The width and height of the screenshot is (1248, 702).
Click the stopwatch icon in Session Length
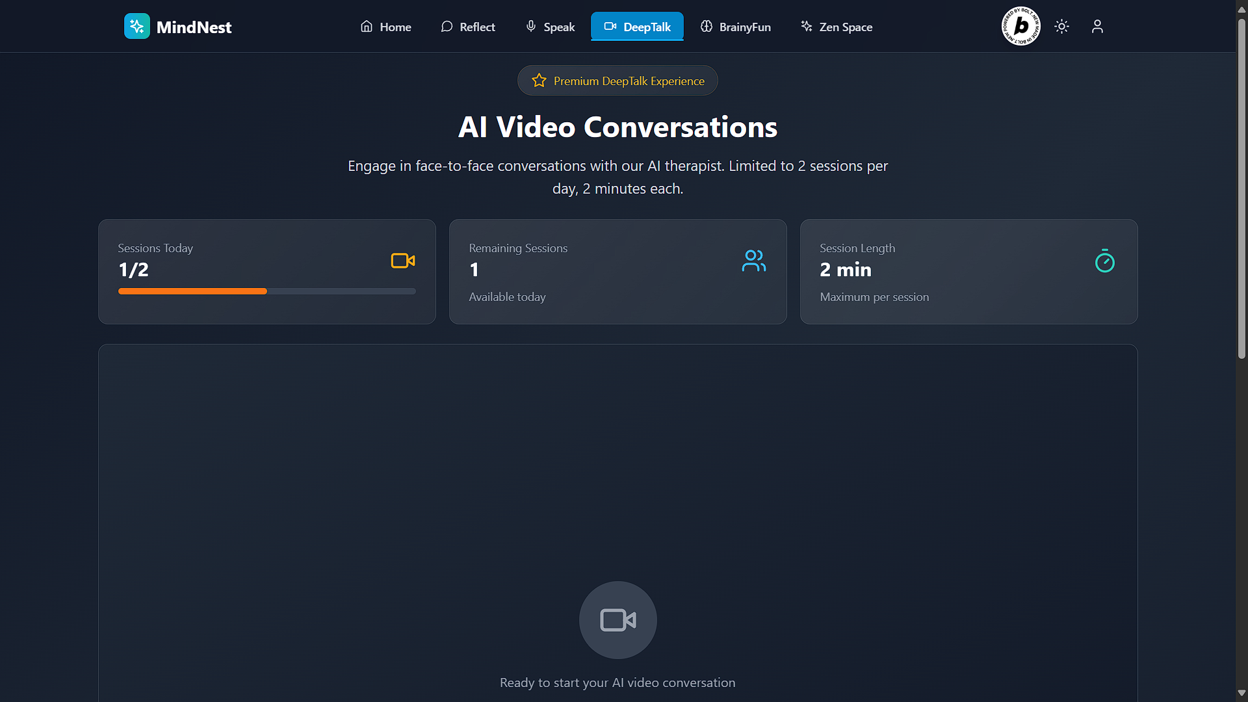point(1104,261)
